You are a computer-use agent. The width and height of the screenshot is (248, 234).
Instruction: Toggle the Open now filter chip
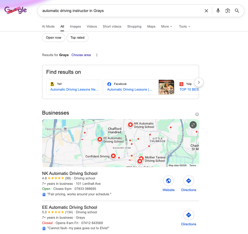pos(54,37)
